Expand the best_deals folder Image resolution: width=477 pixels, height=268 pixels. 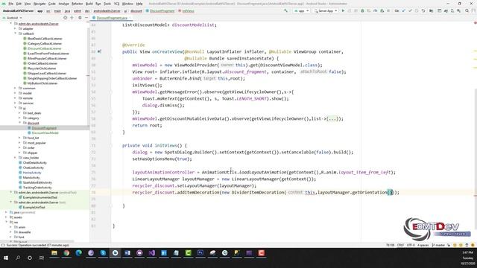[x=20, y=112]
